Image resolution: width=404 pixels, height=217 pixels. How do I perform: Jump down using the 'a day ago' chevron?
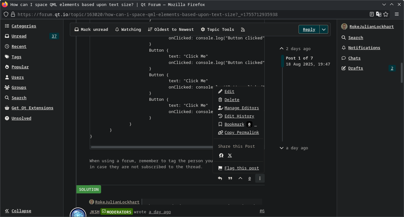click(281, 148)
